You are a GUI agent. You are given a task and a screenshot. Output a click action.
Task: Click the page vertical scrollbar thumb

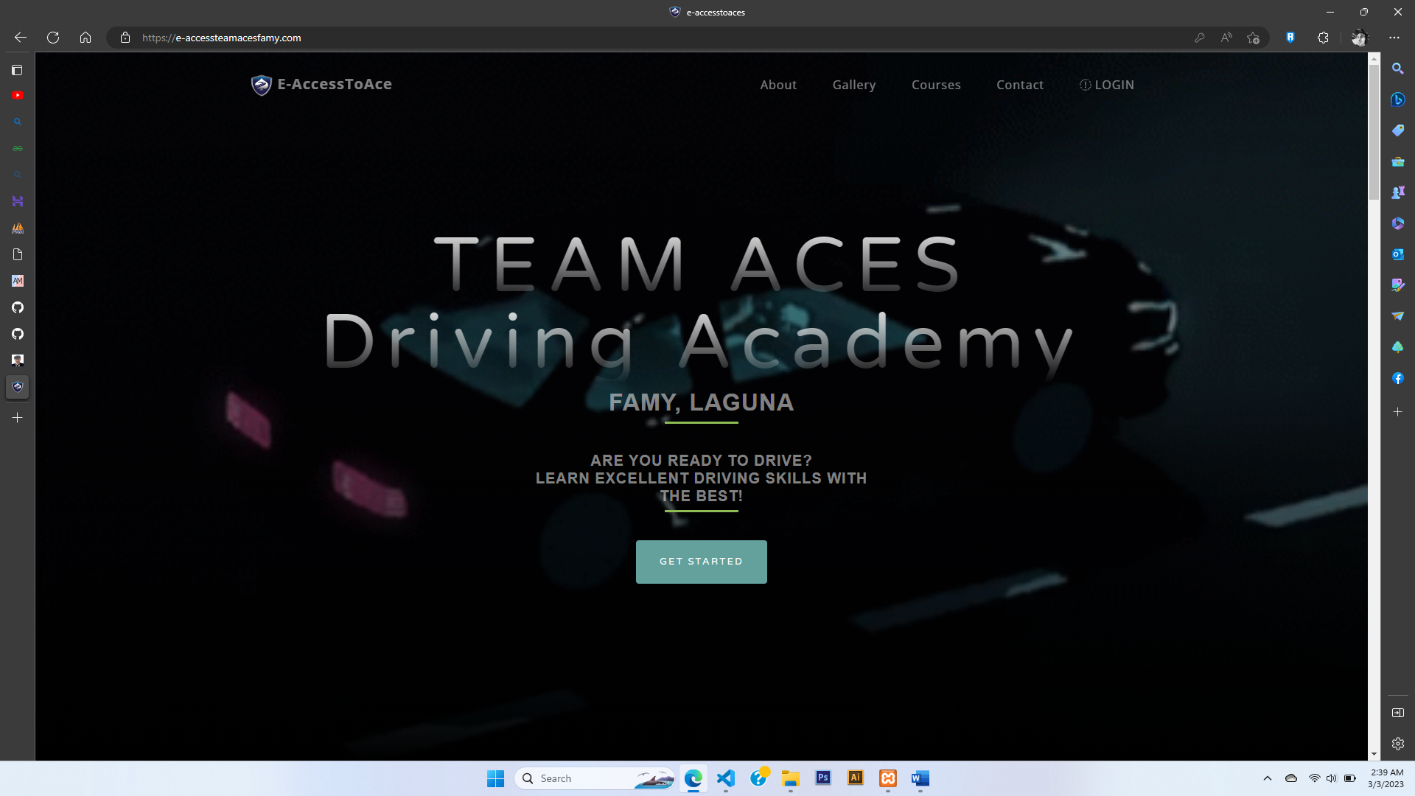[x=1374, y=133]
